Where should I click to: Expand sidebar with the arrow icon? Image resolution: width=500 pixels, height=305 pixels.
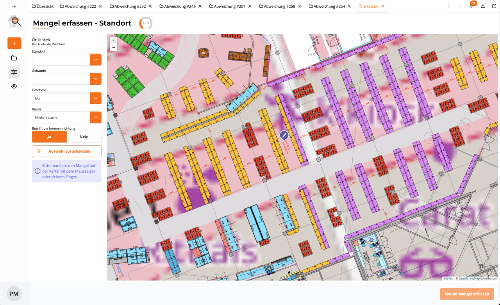[14, 7]
